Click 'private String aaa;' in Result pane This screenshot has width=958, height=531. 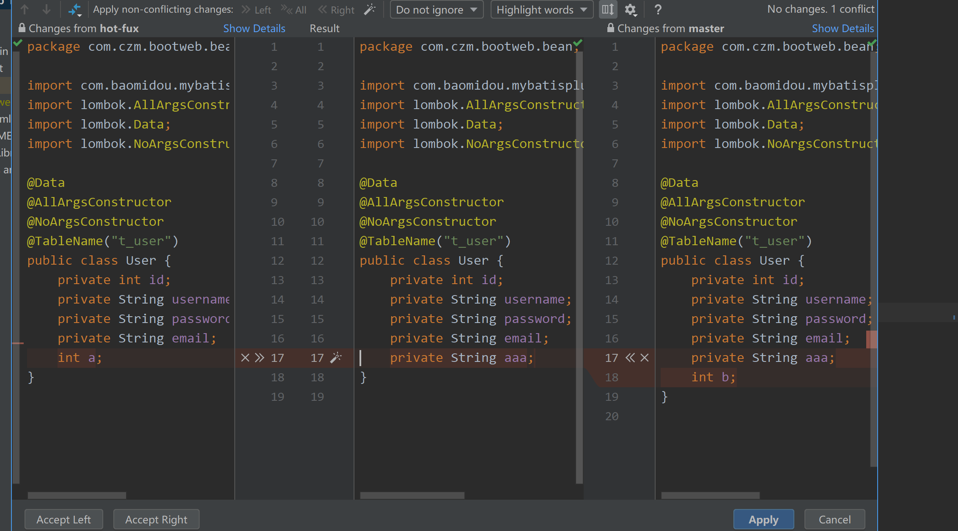coord(462,358)
